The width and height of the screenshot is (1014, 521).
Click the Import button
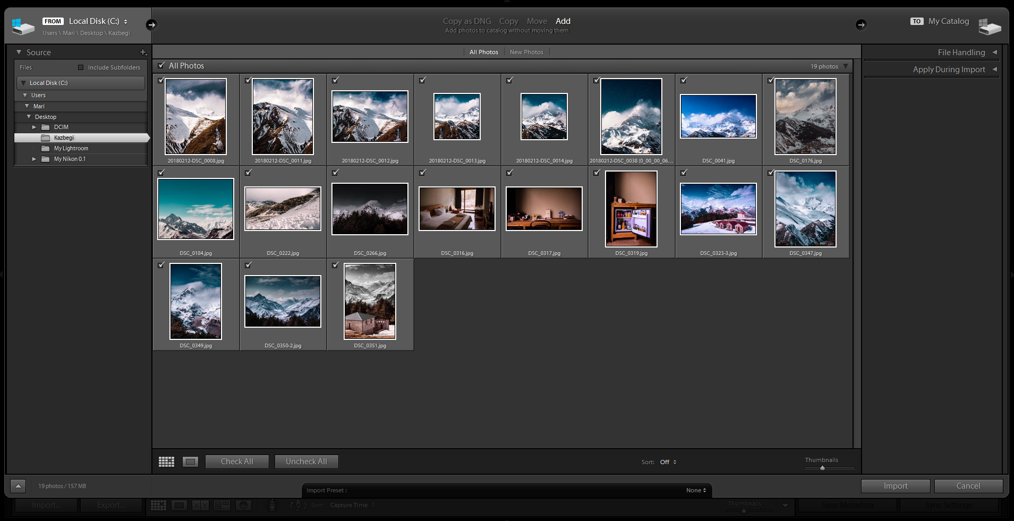point(895,486)
